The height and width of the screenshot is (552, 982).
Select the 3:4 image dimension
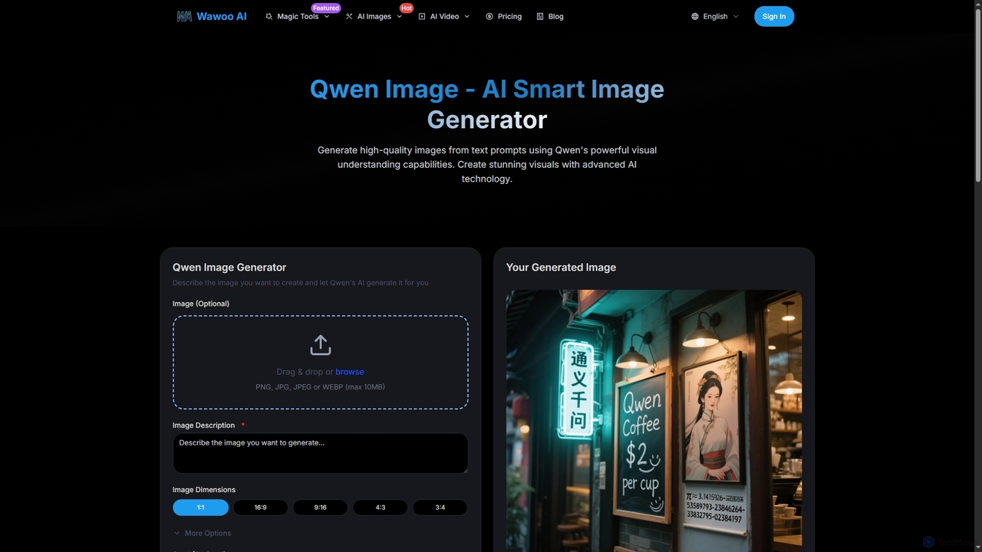click(x=440, y=508)
